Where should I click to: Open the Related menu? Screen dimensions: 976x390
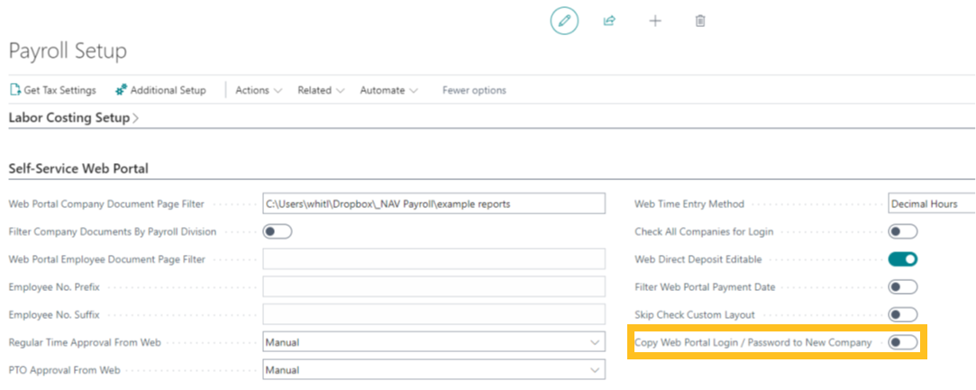(x=321, y=90)
